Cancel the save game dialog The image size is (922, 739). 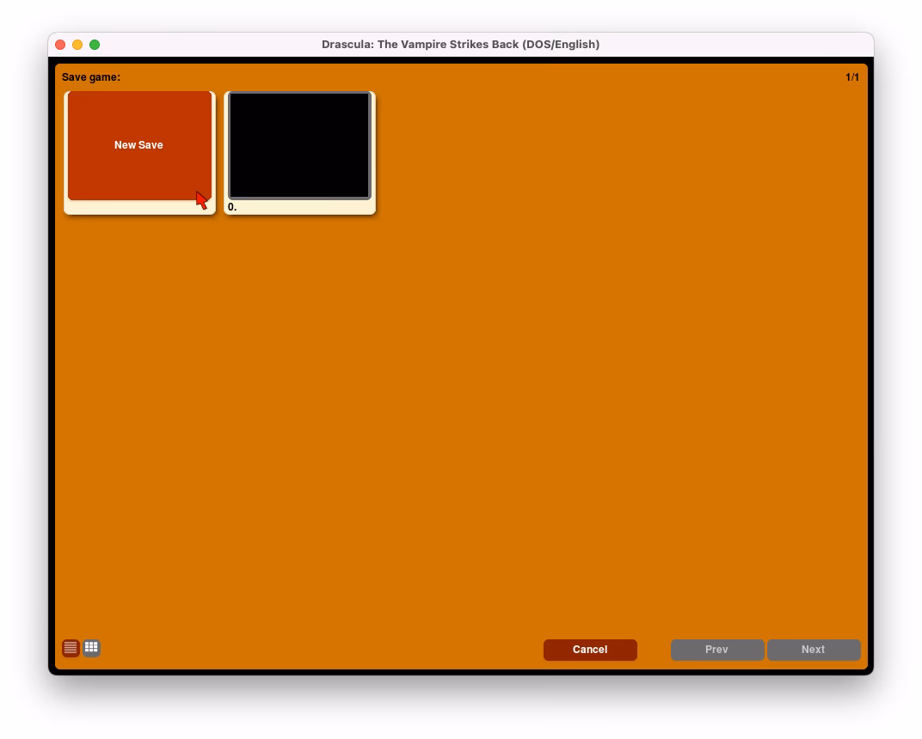click(x=590, y=649)
